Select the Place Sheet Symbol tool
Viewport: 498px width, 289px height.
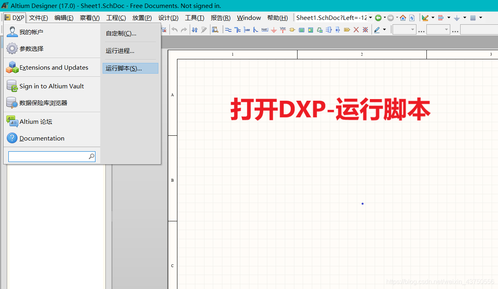(x=302, y=29)
